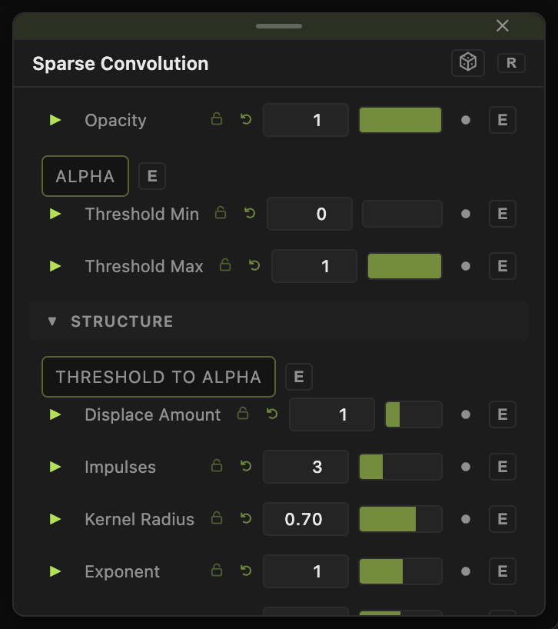The width and height of the screenshot is (558, 629).
Task: Expand the Impulses parameter triangle
Action: 55,467
